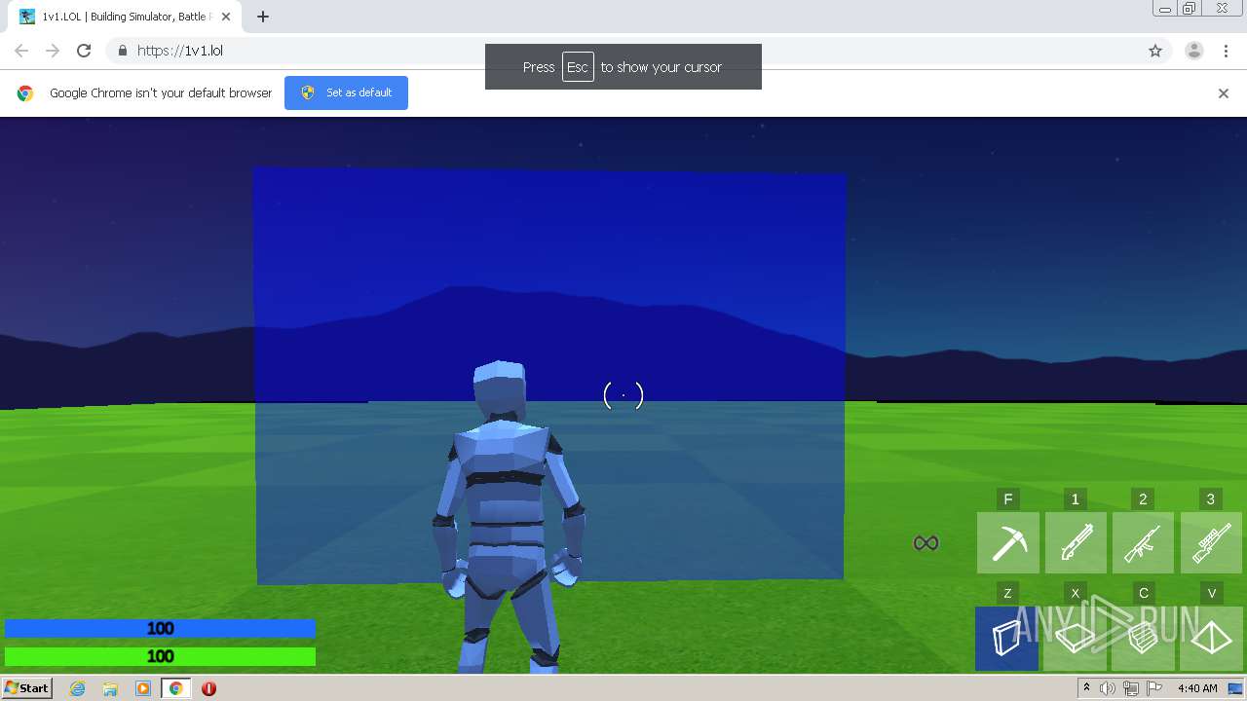The height and width of the screenshot is (701, 1247).
Task: Go forward in browser history
Action: click(x=53, y=51)
